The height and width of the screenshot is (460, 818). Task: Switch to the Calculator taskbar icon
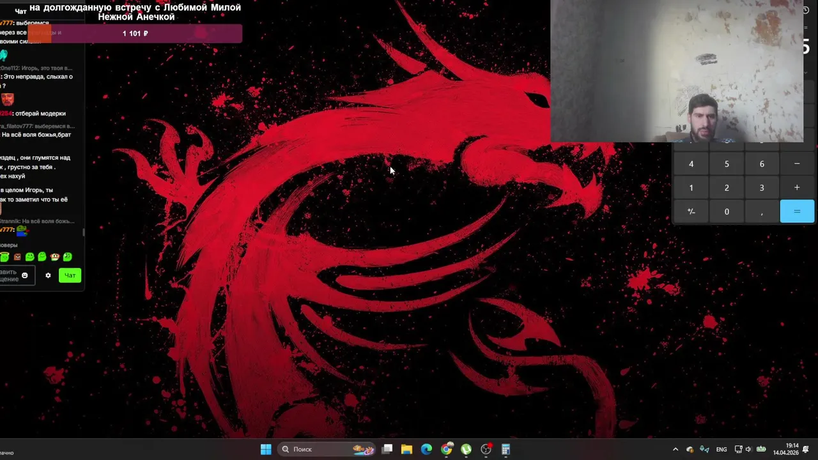point(505,449)
